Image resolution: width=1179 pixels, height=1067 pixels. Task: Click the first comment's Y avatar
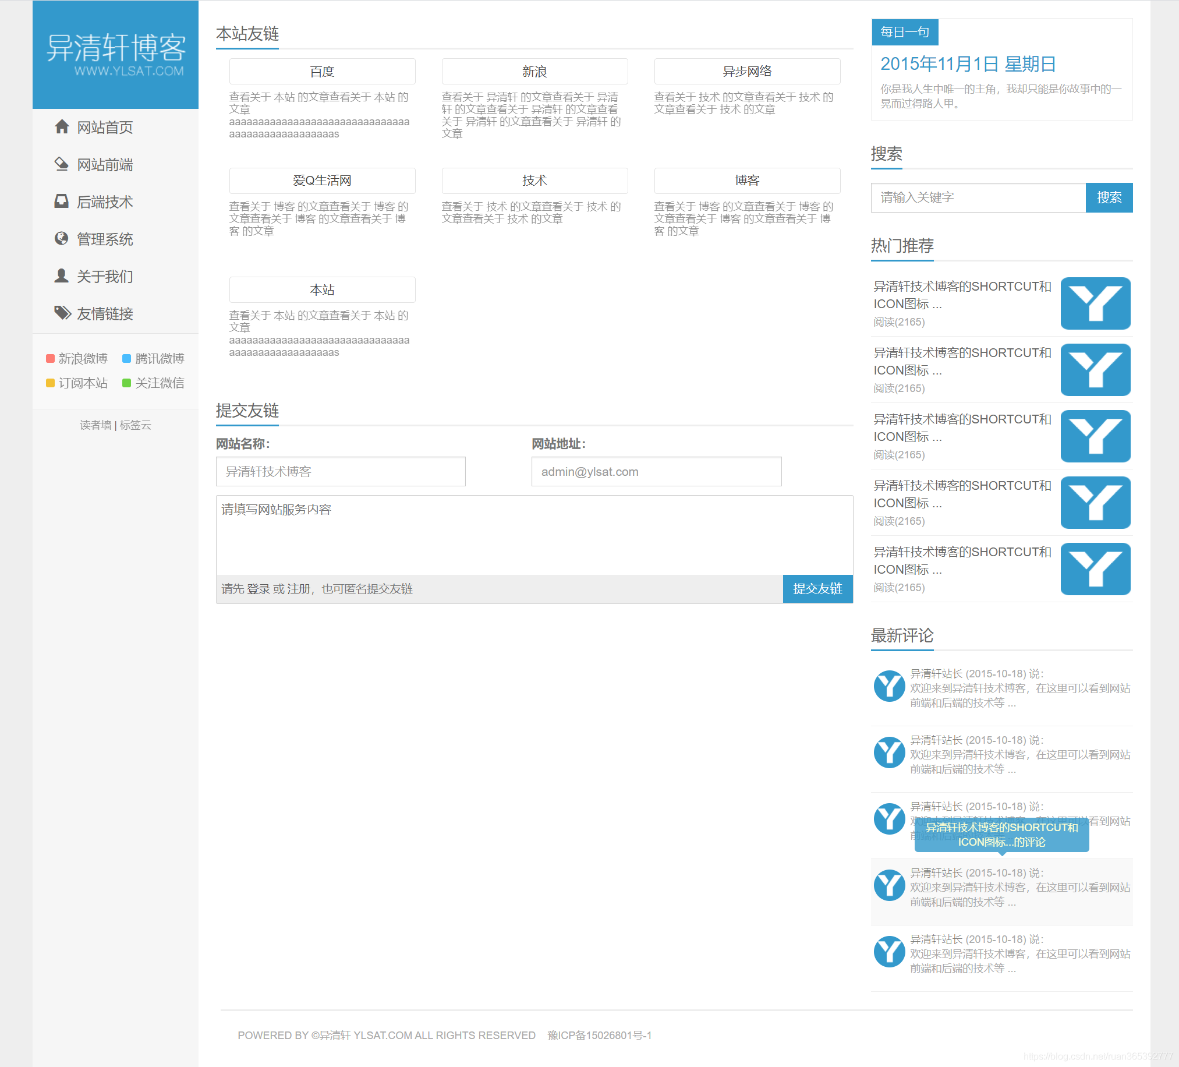click(890, 686)
